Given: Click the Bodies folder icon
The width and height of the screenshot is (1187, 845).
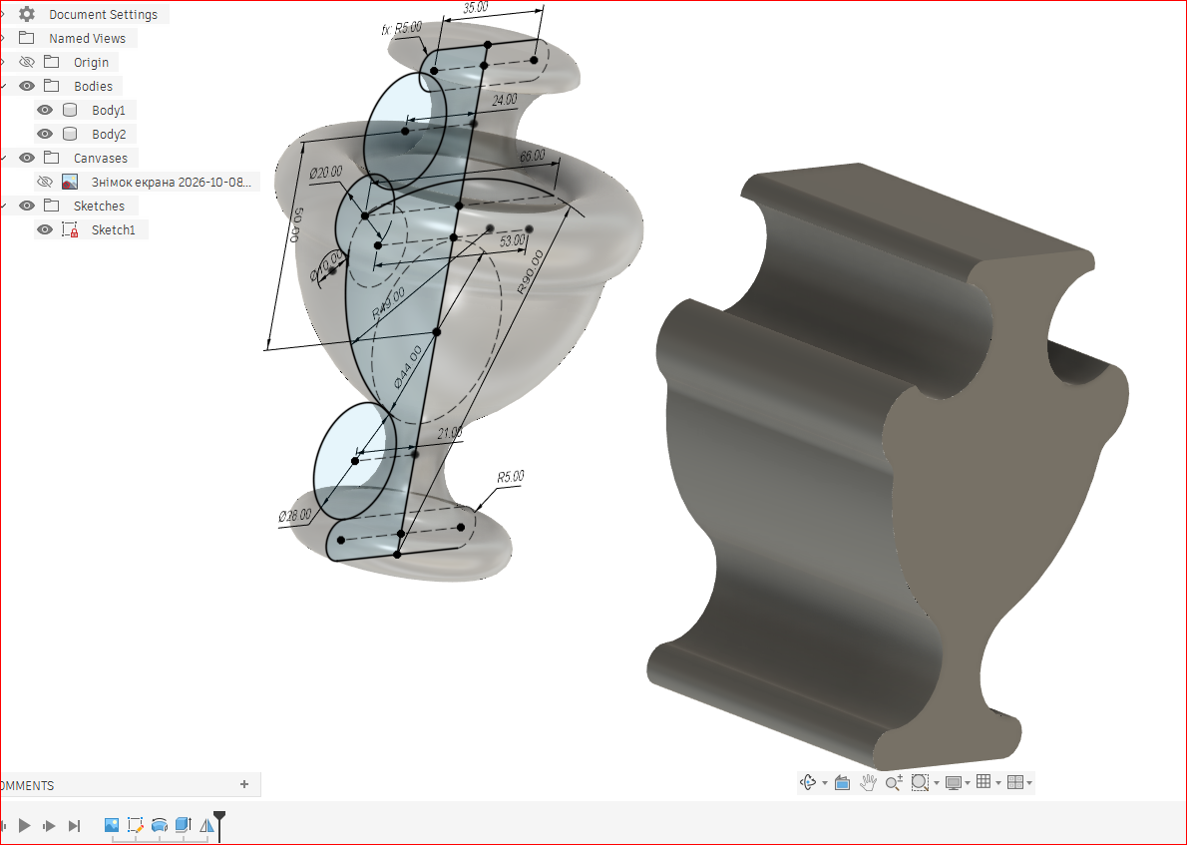Looking at the screenshot, I should (x=52, y=86).
